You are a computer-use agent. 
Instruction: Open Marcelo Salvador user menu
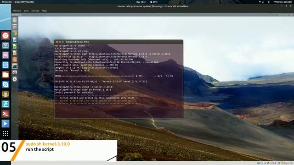pyautogui.click(x=283, y=2)
